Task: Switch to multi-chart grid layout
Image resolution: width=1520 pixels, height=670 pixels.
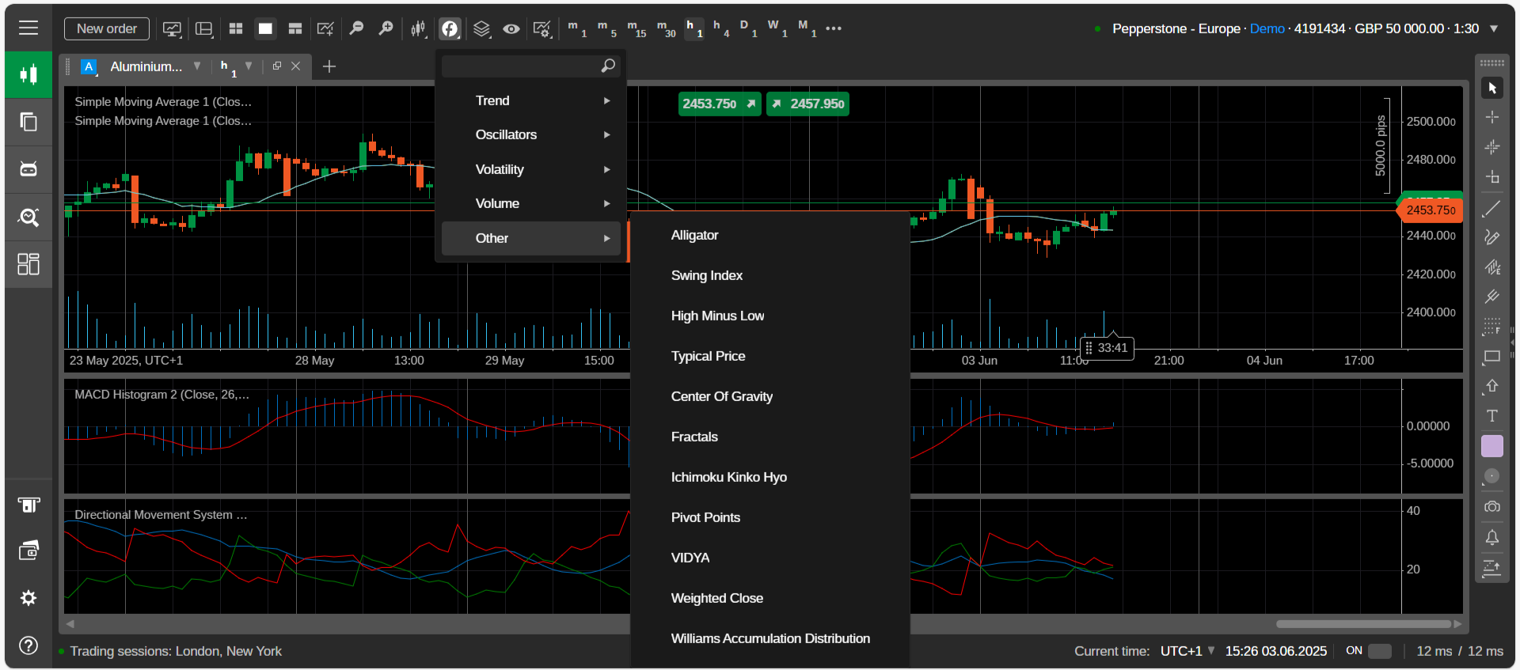Action: (236, 28)
